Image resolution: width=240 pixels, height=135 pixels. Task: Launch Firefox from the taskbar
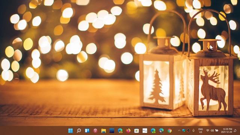tap(128, 130)
